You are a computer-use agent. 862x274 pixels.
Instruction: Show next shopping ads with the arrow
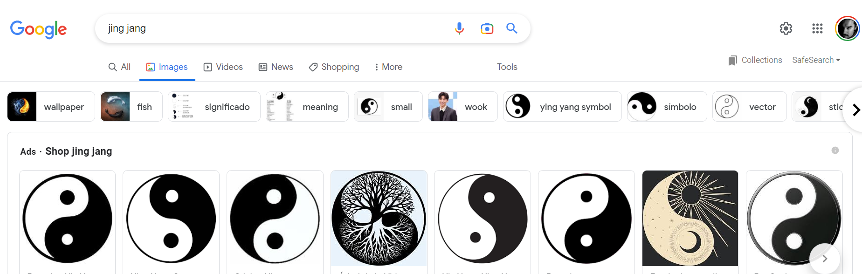pyautogui.click(x=824, y=259)
